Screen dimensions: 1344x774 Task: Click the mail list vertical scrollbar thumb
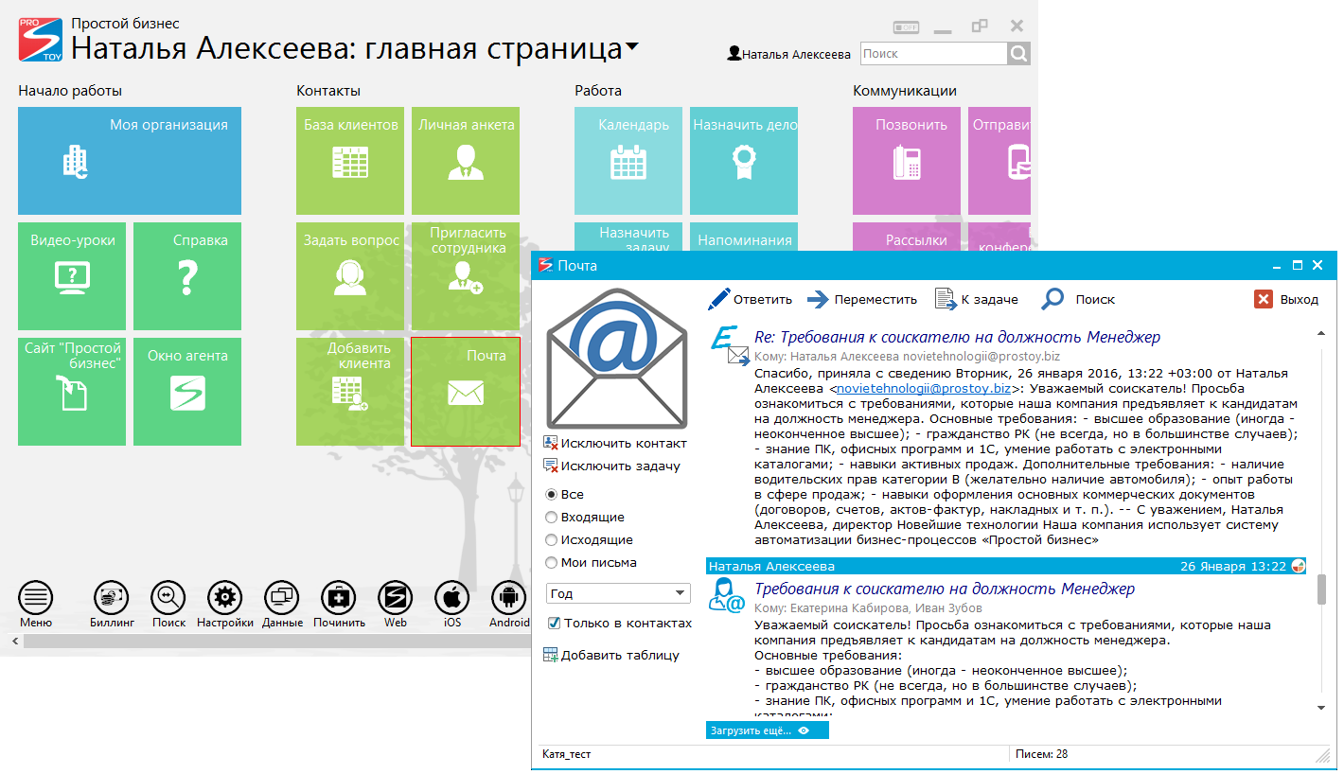1321,588
